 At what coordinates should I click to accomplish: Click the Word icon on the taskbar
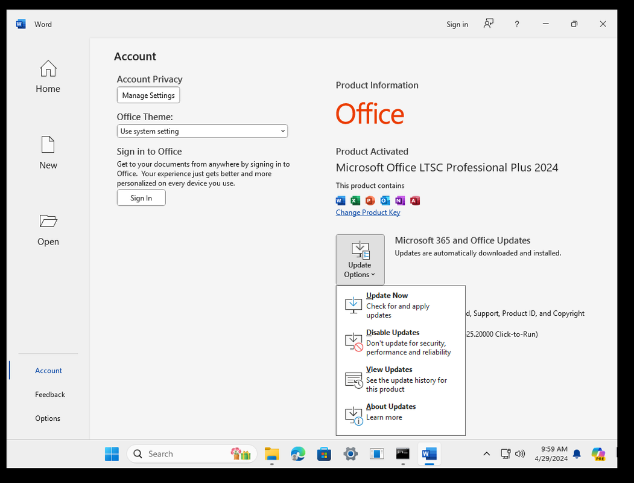[429, 454]
